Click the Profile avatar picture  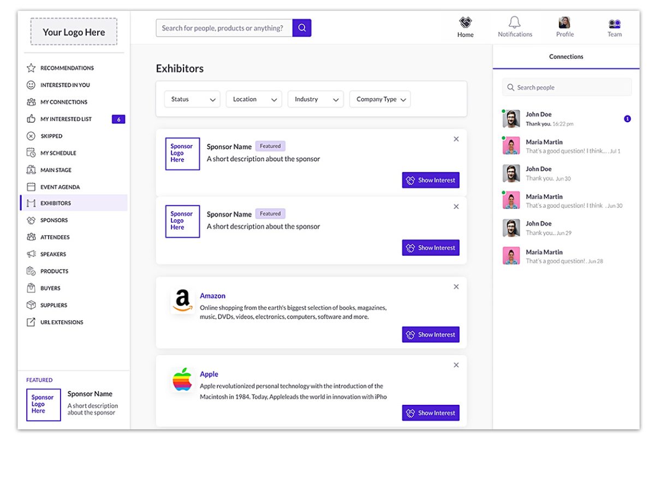[x=564, y=22]
